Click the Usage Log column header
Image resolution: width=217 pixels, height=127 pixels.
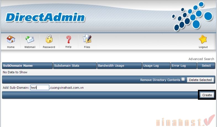156,66
